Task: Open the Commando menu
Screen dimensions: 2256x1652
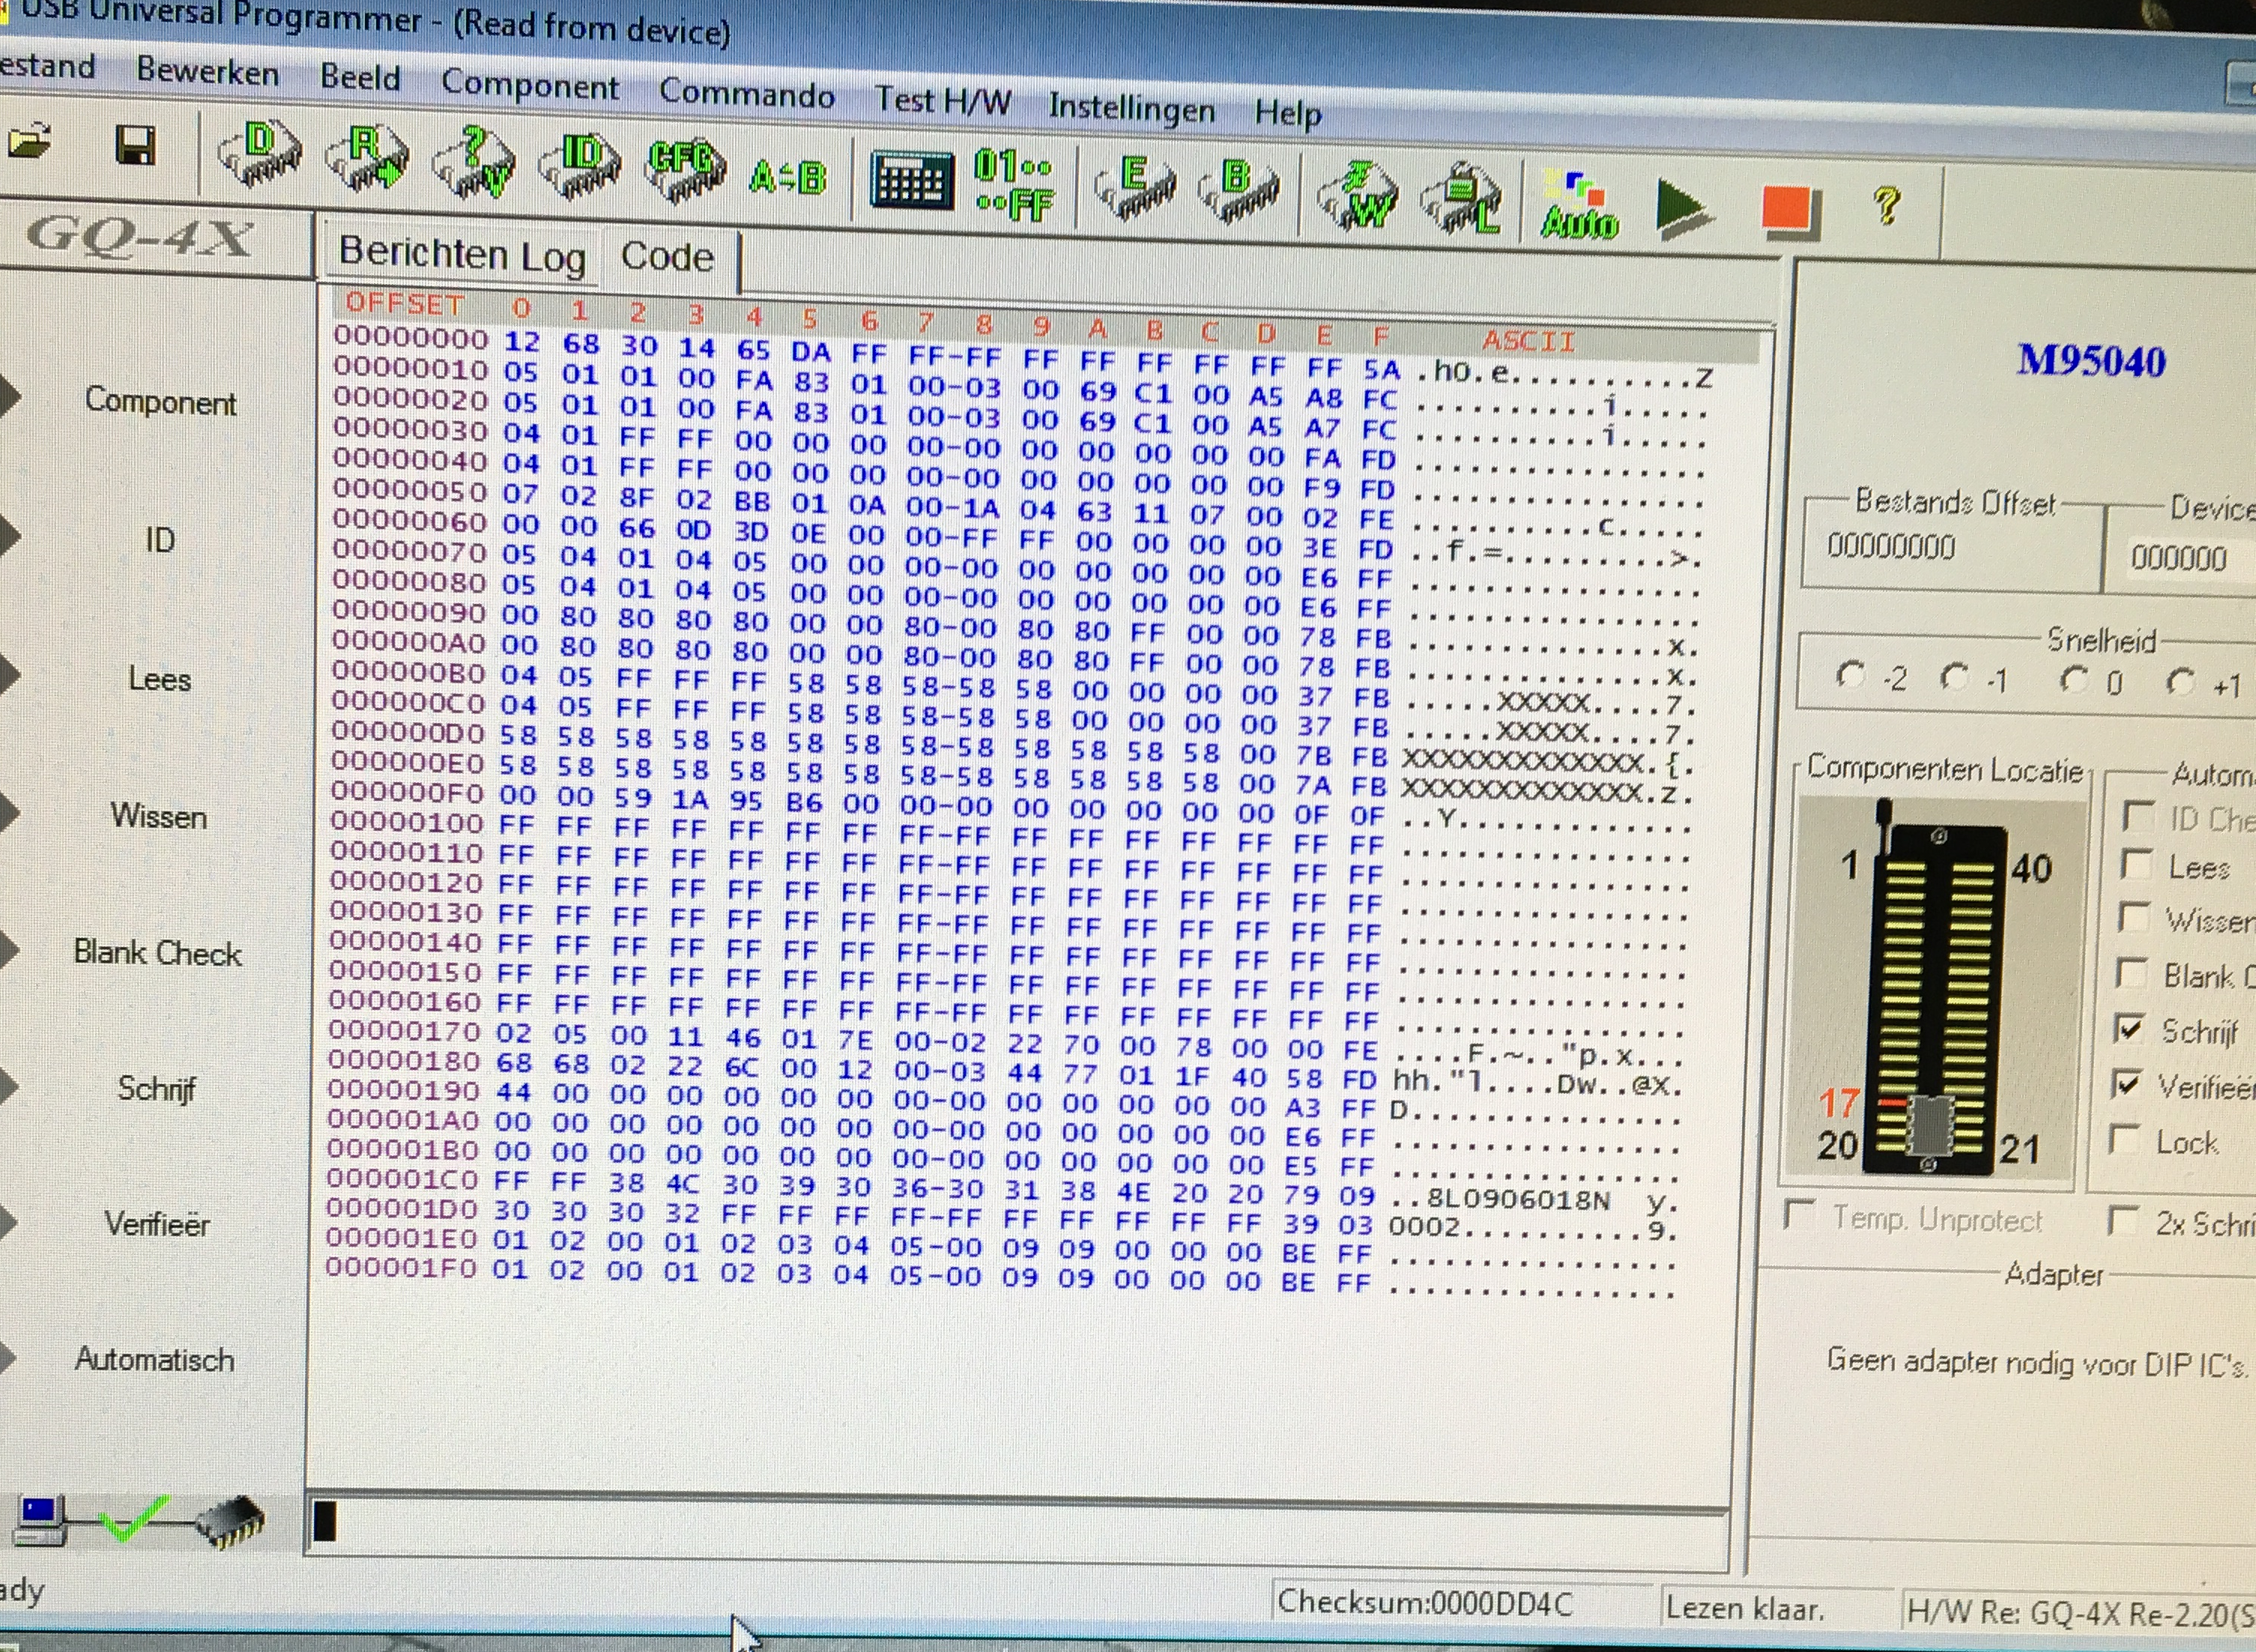Action: click(x=746, y=95)
